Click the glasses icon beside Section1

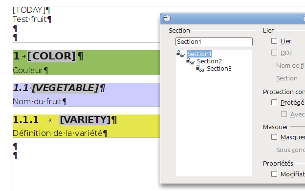coord(182,56)
